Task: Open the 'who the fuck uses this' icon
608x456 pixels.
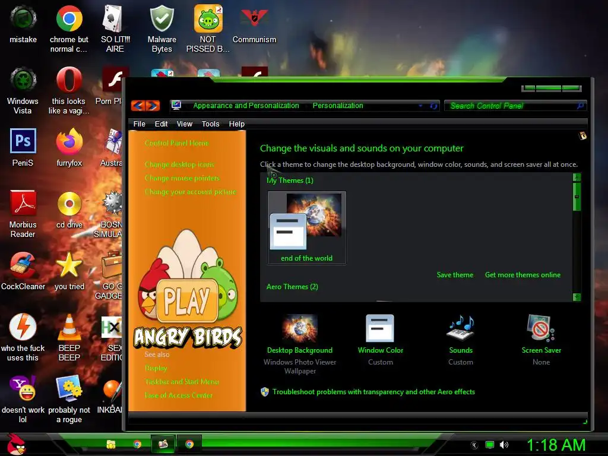Action: pos(23,337)
